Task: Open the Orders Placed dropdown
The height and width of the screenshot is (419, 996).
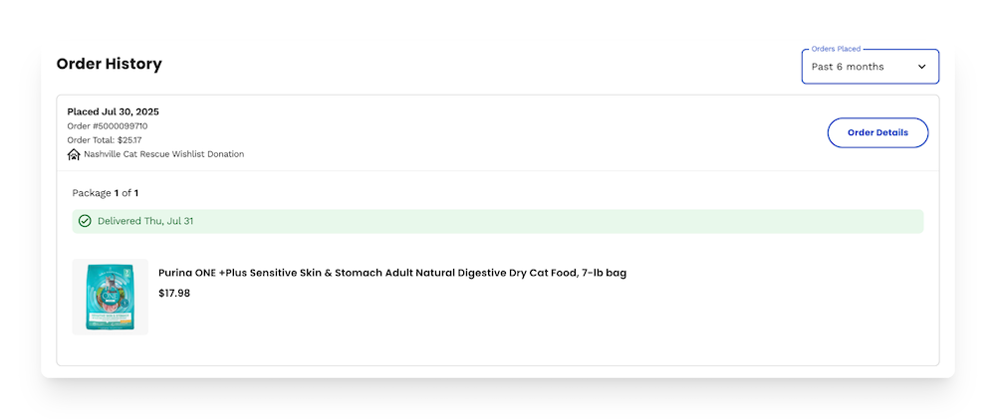Action: coord(870,67)
